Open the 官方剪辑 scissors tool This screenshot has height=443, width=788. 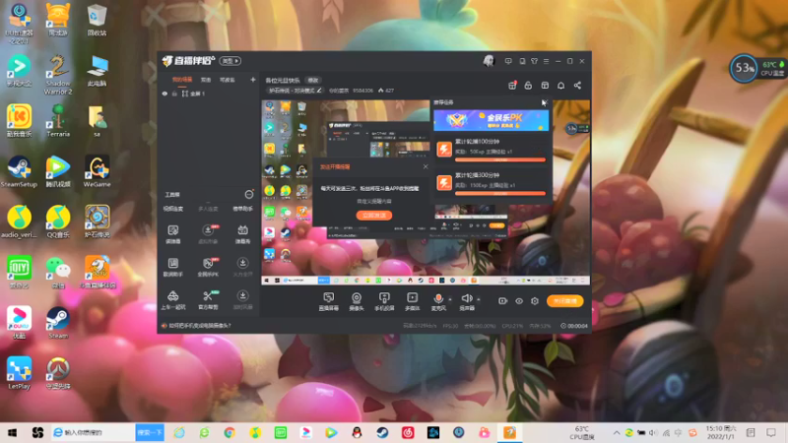pos(208,300)
